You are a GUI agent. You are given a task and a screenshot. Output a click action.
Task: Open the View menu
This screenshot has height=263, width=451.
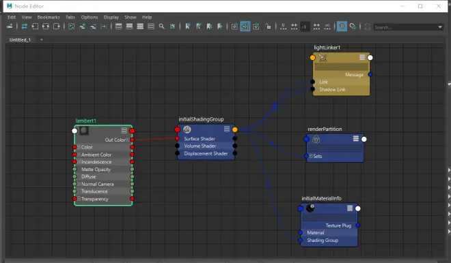(27, 17)
